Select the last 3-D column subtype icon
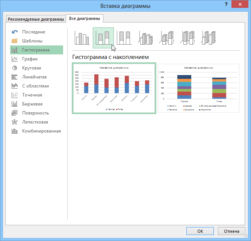251x241 pixels. point(209,38)
